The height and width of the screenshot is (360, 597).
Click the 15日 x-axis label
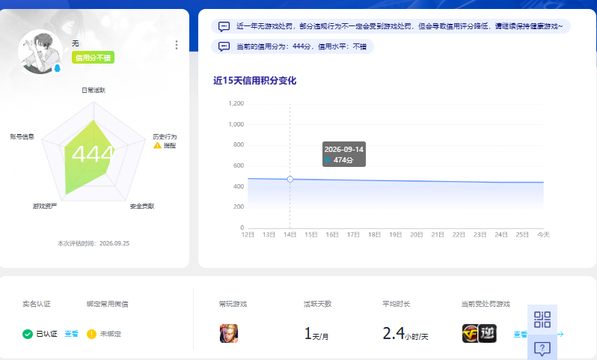311,235
